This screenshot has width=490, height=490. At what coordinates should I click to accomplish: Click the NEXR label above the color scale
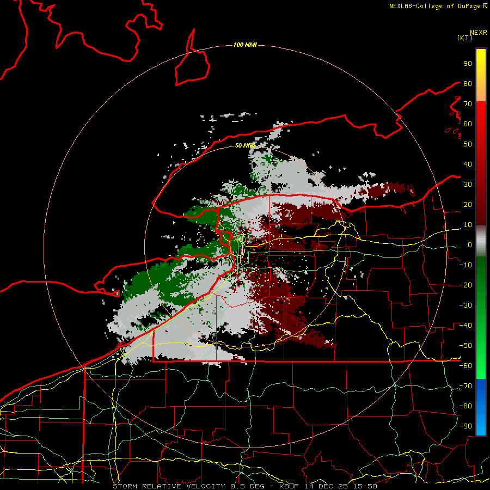click(x=478, y=33)
